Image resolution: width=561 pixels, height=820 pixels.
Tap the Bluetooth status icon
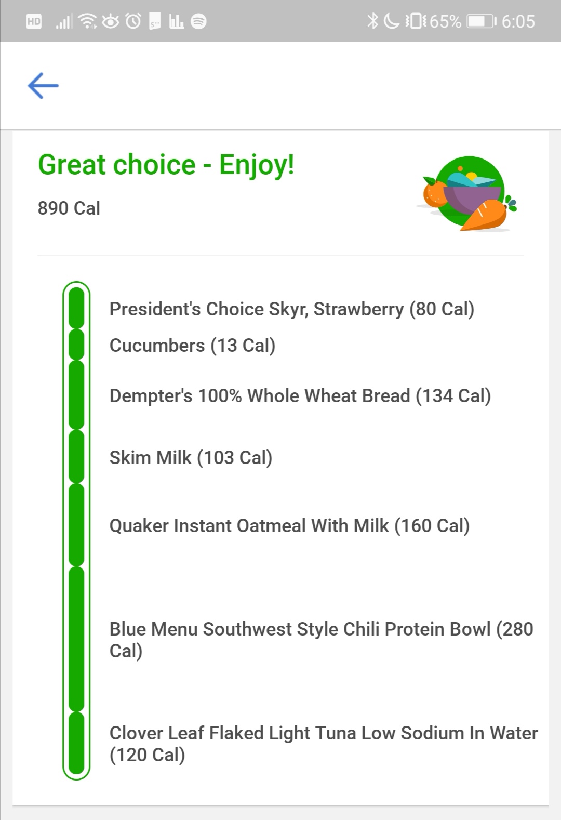pyautogui.click(x=372, y=21)
